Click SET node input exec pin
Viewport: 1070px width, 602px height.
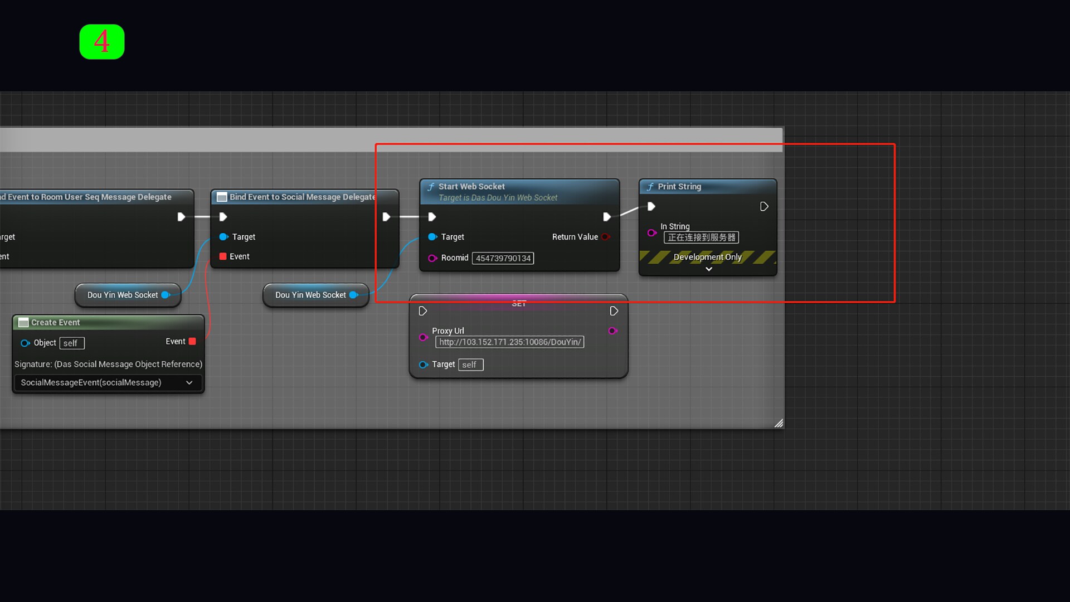[x=423, y=311]
